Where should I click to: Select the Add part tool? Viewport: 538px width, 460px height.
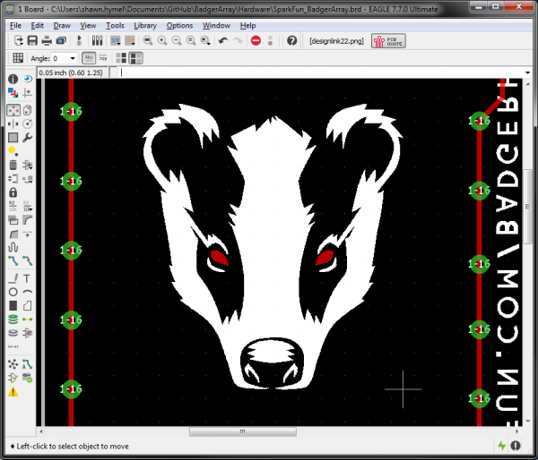click(28, 165)
